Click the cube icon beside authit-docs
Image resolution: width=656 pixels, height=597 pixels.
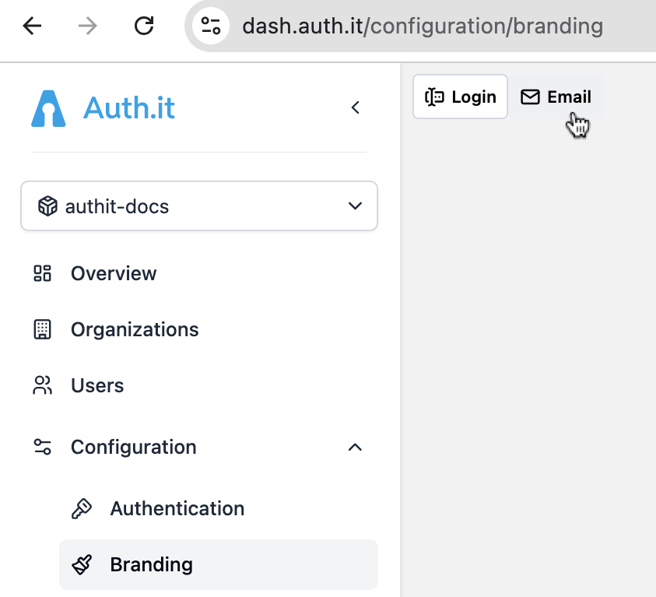click(47, 206)
